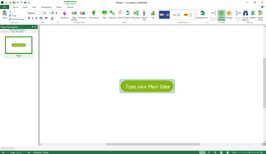Toggle the outline view mode in status bar

(x=209, y=152)
